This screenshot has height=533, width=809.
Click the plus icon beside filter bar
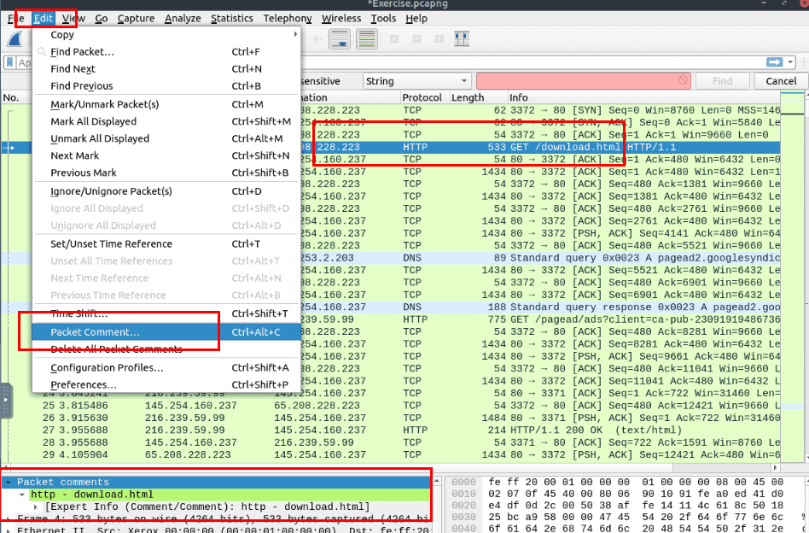point(803,62)
